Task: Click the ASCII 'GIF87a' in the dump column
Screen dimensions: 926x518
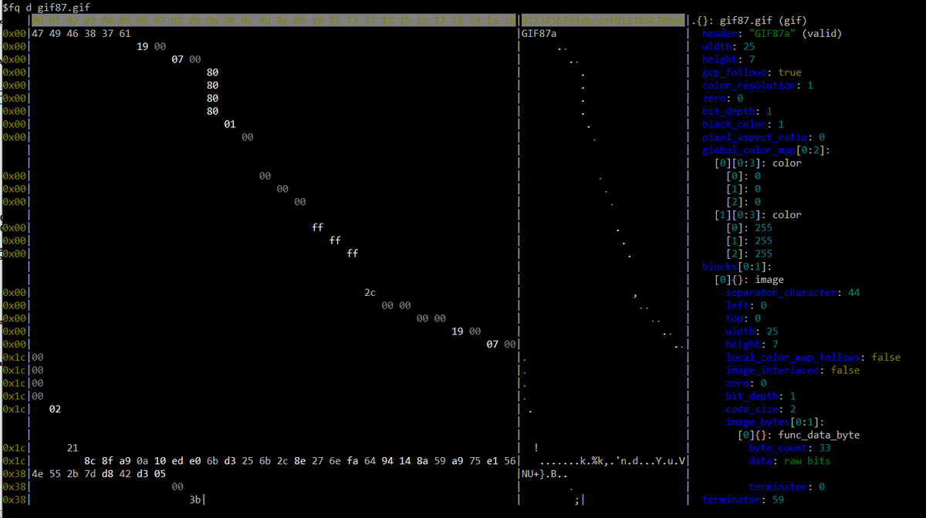Action: [539, 34]
